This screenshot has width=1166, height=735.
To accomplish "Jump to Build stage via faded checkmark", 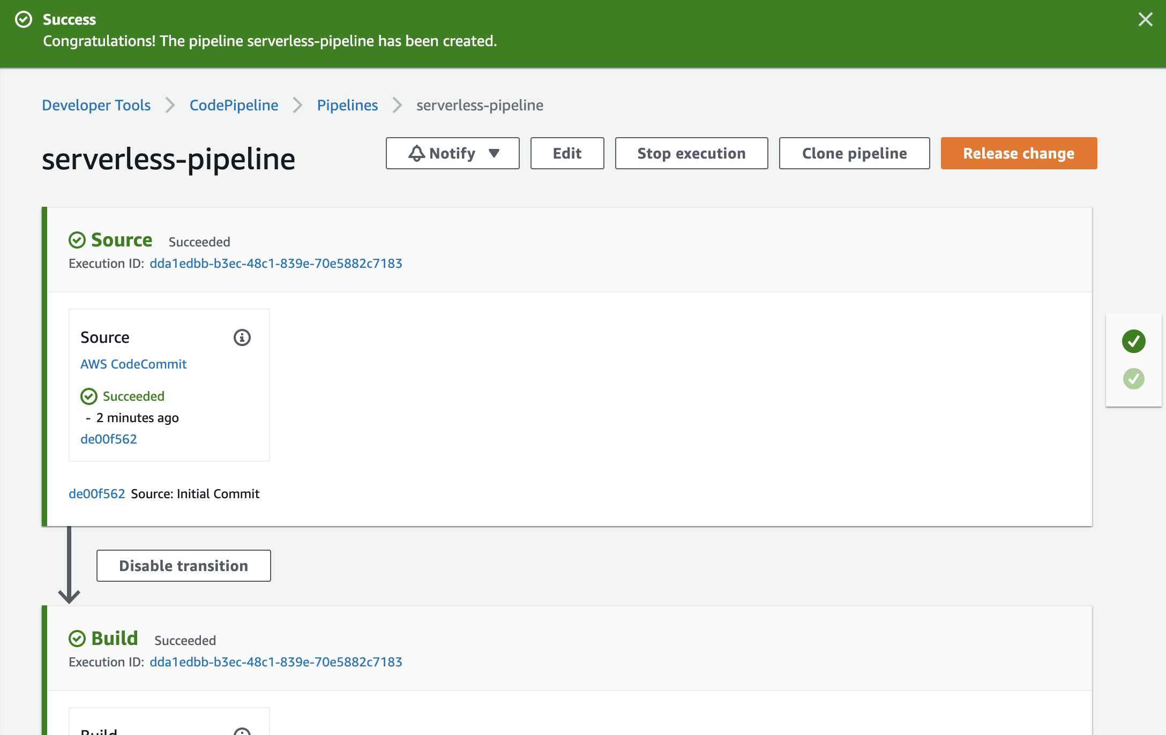I will pyautogui.click(x=1134, y=379).
